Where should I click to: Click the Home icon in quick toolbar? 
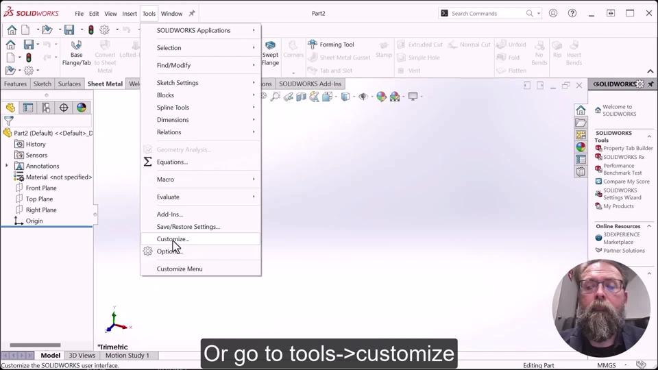point(12,29)
